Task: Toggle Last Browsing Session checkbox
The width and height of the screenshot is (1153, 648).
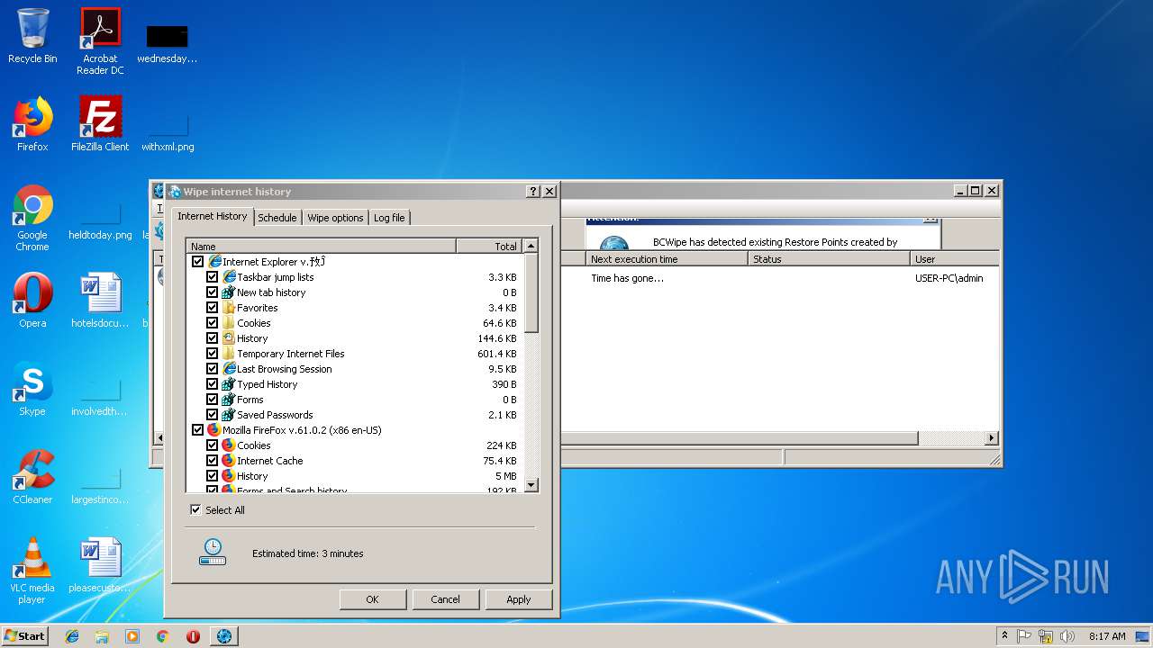Action: pyautogui.click(x=213, y=369)
